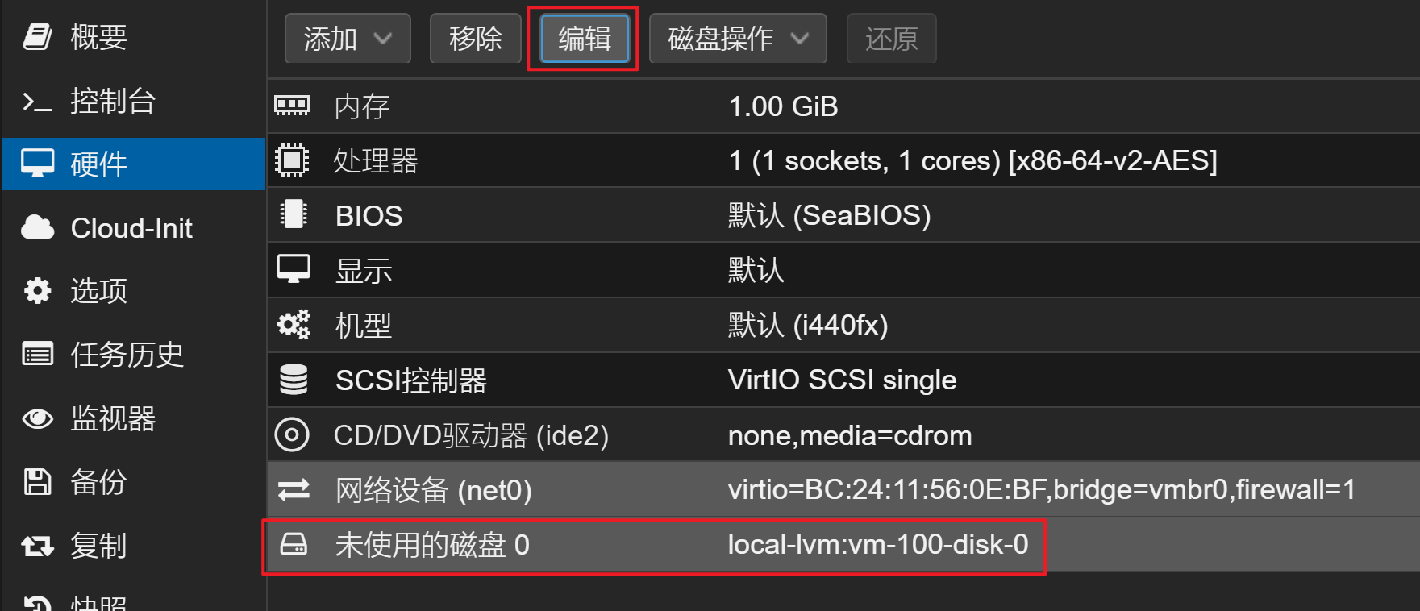This screenshot has height=611, width=1420.
Task: Click the display (显示) monitor icon
Action: point(294,269)
